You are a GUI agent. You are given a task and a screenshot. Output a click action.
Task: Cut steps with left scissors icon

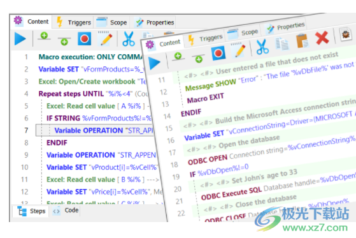[129, 39]
